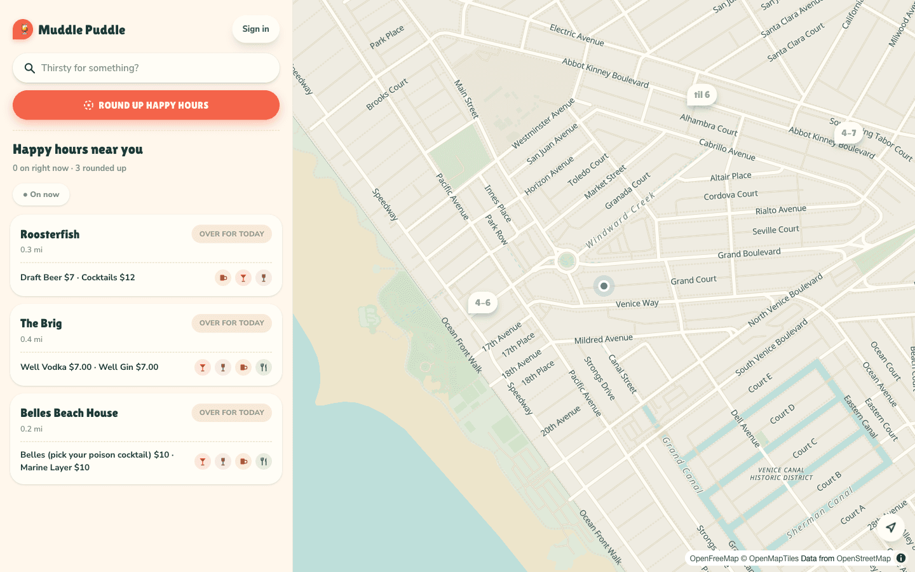The width and height of the screenshot is (915, 572).
Task: Click the Muddle Puddle cocktail logo icon
Action: coord(23,29)
